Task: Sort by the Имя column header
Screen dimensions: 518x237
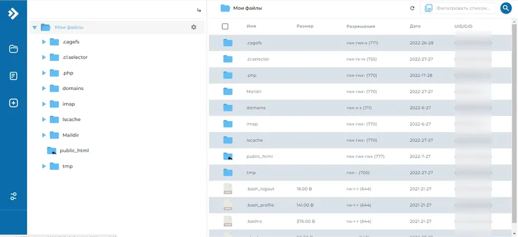Action: pyautogui.click(x=251, y=26)
